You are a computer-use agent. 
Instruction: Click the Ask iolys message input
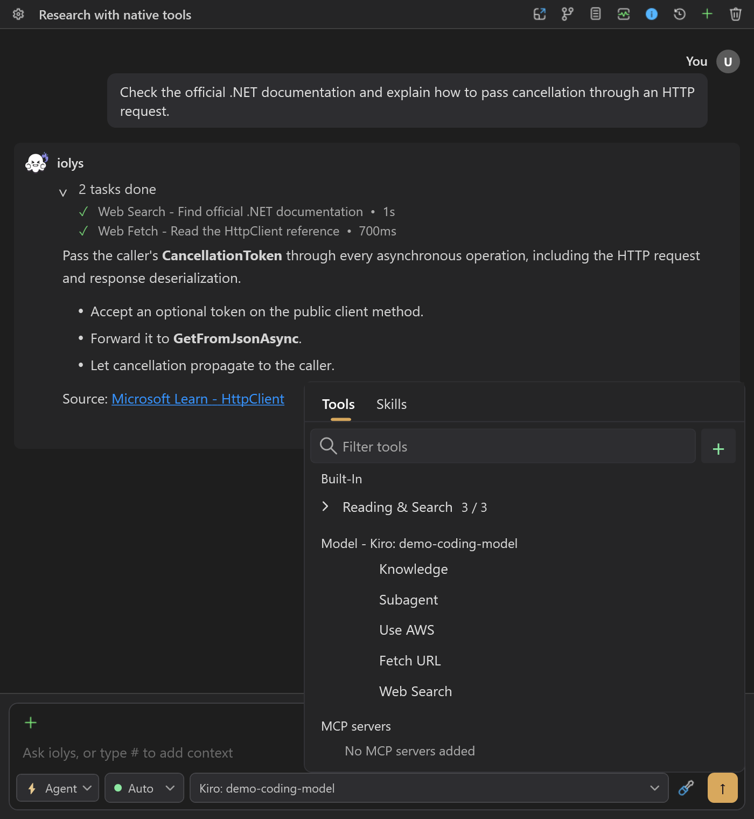click(128, 753)
